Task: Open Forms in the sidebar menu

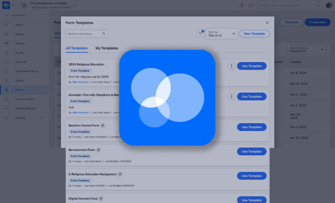Action: [19, 90]
